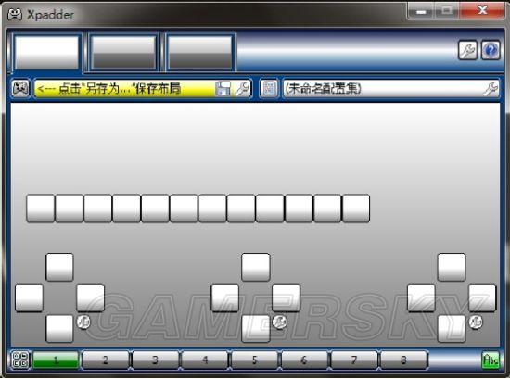510x379 pixels.
Task: Click the left d-pad settings round icon
Action: tap(83, 322)
